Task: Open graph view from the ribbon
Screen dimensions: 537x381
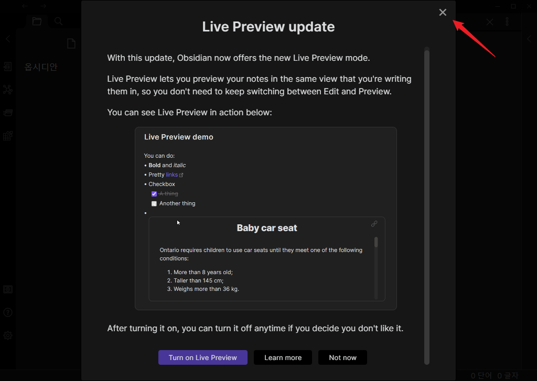Action: (8, 90)
